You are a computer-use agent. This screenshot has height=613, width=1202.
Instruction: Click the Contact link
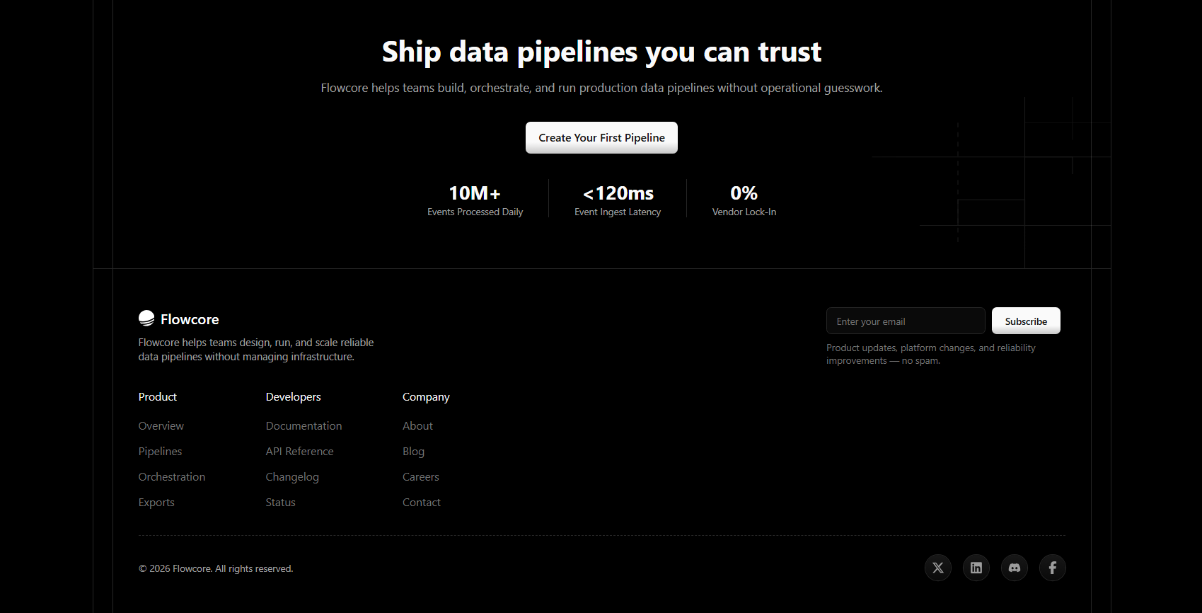pyautogui.click(x=421, y=502)
